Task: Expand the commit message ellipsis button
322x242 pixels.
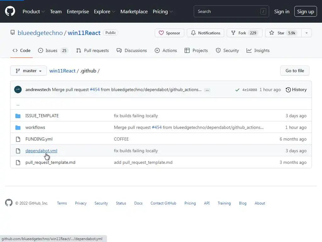Action: coord(207,90)
